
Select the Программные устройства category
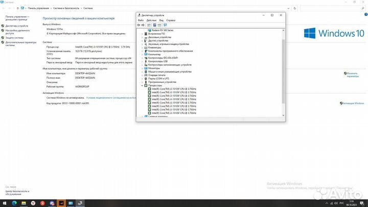(x=162, y=82)
